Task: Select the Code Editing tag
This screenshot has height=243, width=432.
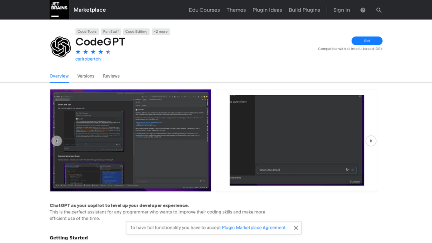Action: (x=136, y=32)
